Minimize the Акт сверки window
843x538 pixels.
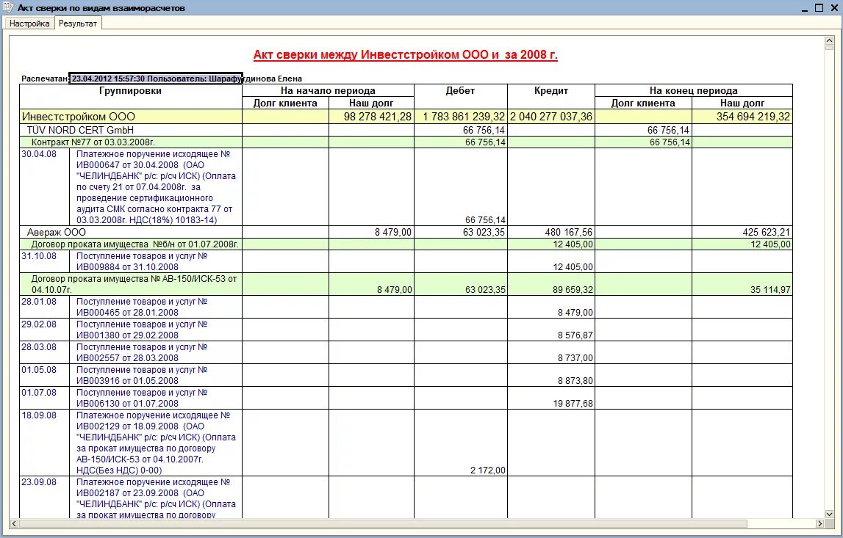tap(805, 8)
